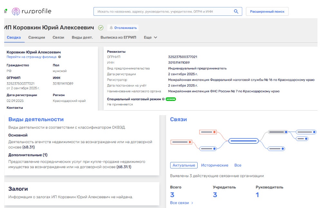This screenshot has width=322, height=208.
Task: Click the bell icon in Отслеживать
Action: [x=111, y=28]
